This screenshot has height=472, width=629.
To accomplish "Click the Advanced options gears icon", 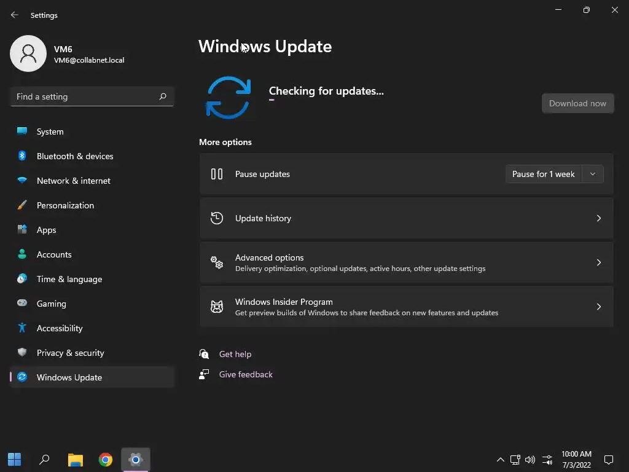I will click(x=217, y=262).
